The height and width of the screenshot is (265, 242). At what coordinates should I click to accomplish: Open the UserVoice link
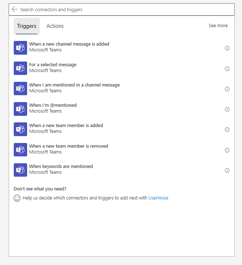point(158,198)
